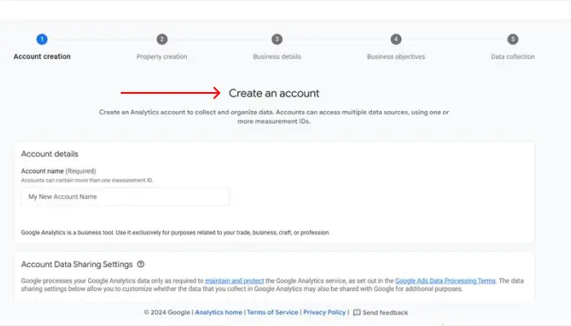Click the step 1 circle for Account creation
Screen dimensions: 571x326
[42, 39]
